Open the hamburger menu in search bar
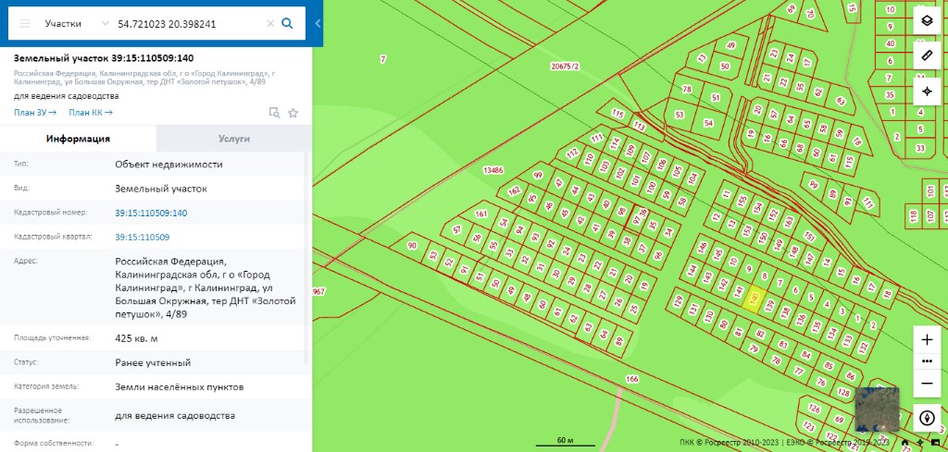The width and height of the screenshot is (948, 452). (25, 23)
